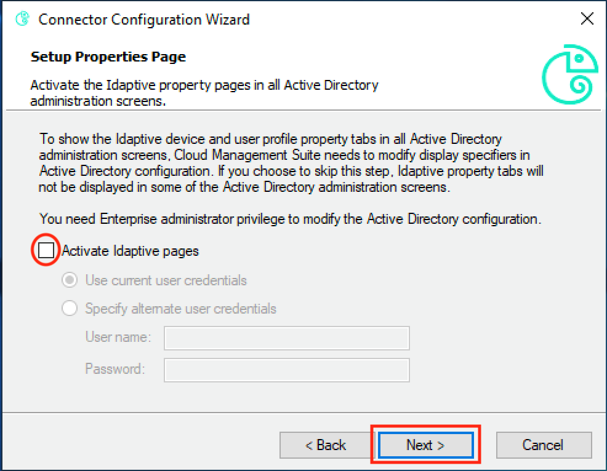Image resolution: width=607 pixels, height=471 pixels.
Task: Click inside the Password field
Action: click(x=286, y=370)
